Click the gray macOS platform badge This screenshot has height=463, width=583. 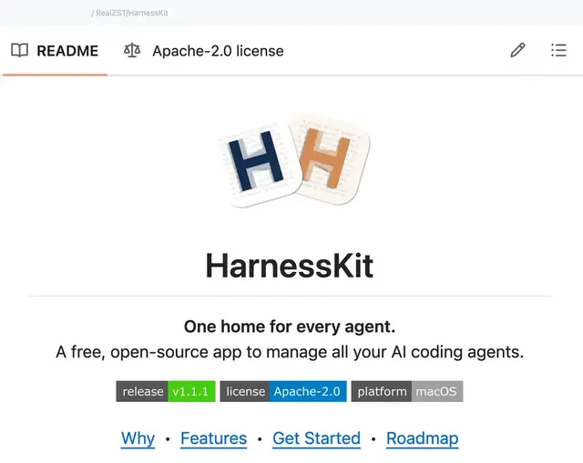click(x=407, y=391)
